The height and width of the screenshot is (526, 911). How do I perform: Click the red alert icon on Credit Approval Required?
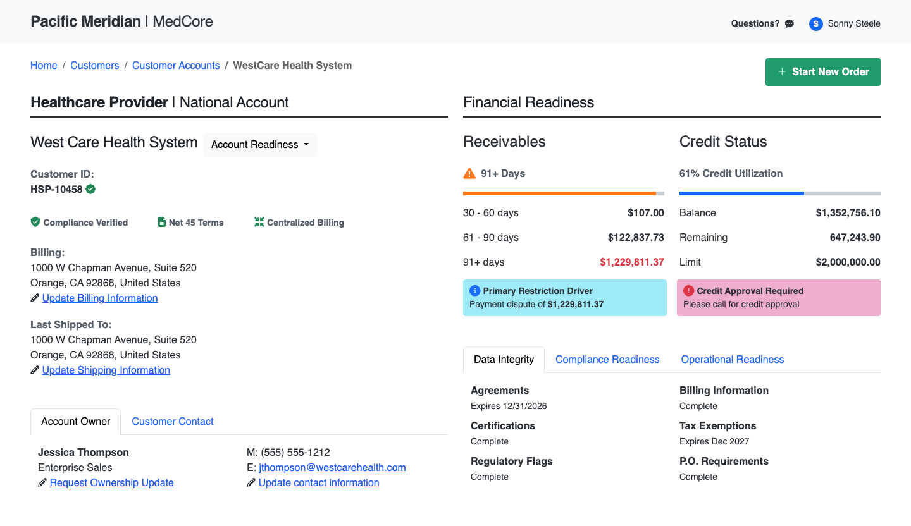[x=688, y=291]
